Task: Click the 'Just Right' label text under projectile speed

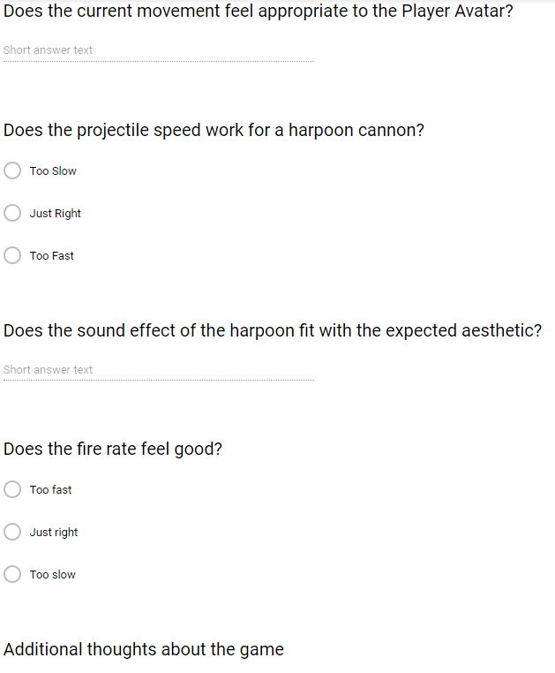Action: click(x=55, y=214)
